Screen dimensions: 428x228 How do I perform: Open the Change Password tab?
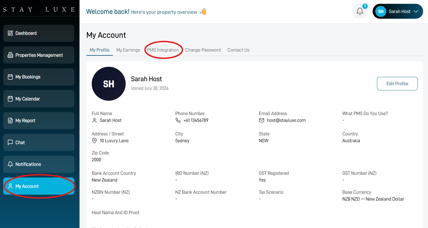pos(203,50)
